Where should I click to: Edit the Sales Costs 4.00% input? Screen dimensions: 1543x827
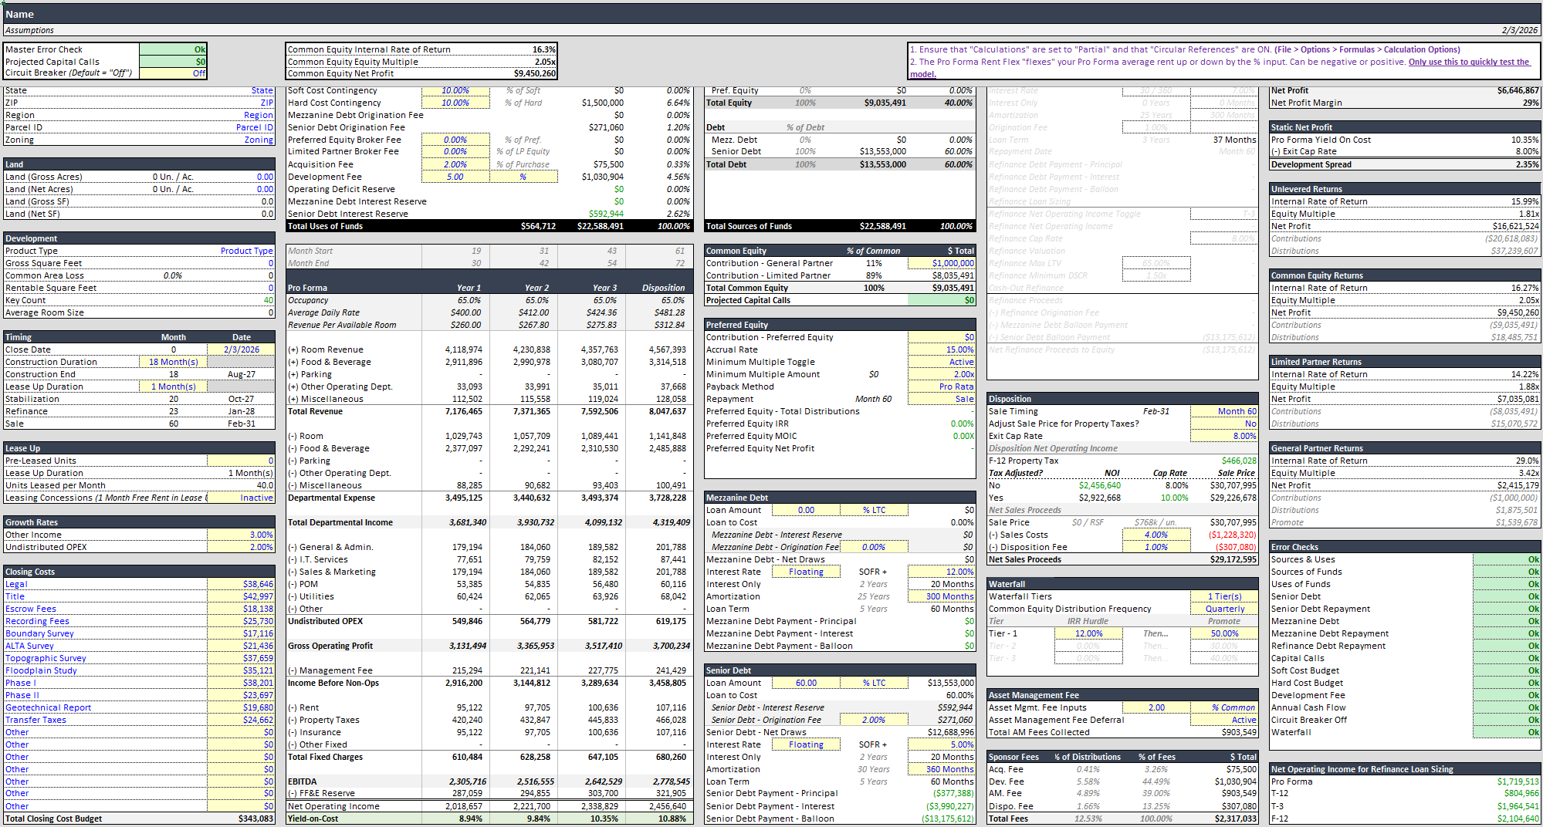1156,535
